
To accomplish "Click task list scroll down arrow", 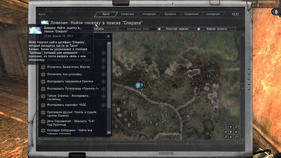I will click(x=109, y=132).
